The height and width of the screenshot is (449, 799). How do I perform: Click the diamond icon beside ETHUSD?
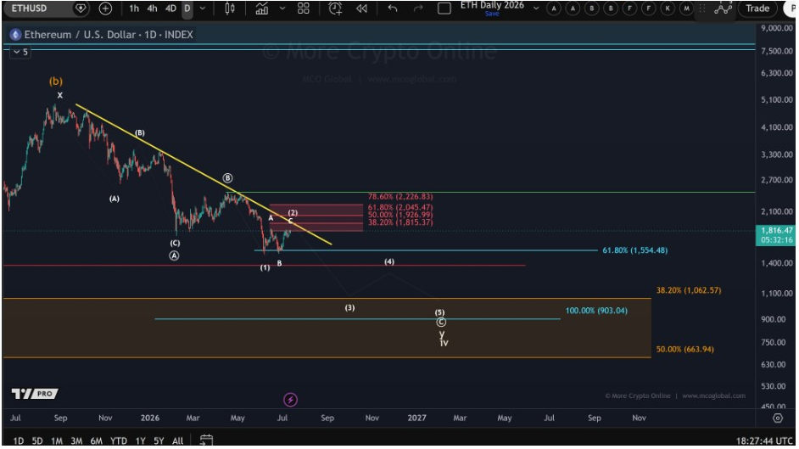(x=80, y=8)
